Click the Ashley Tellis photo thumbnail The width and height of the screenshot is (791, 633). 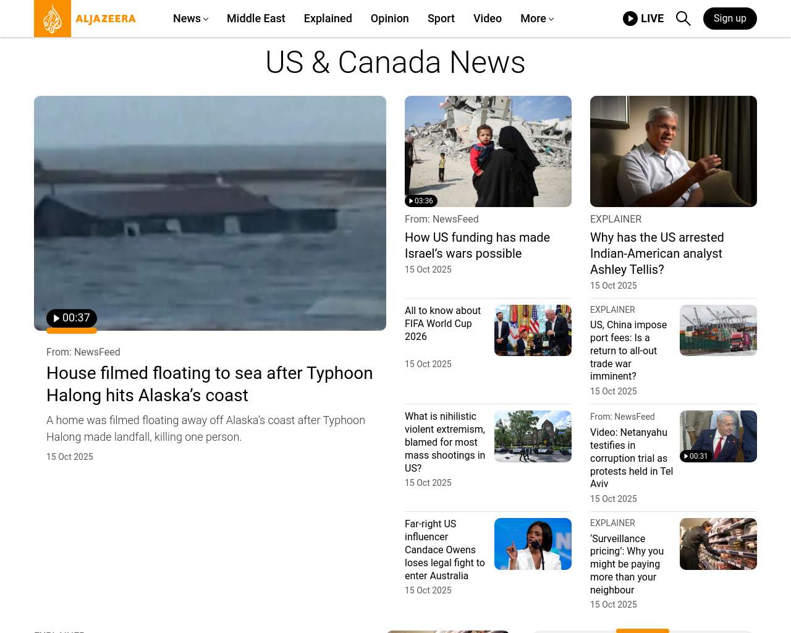(674, 151)
